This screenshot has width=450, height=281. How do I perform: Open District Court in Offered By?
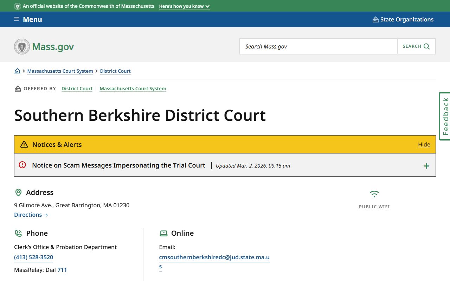pos(77,89)
